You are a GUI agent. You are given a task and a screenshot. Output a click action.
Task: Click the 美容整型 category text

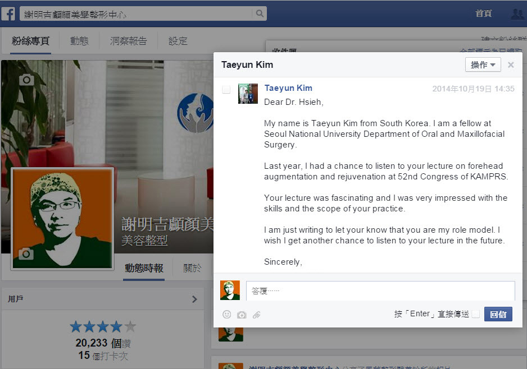click(144, 241)
